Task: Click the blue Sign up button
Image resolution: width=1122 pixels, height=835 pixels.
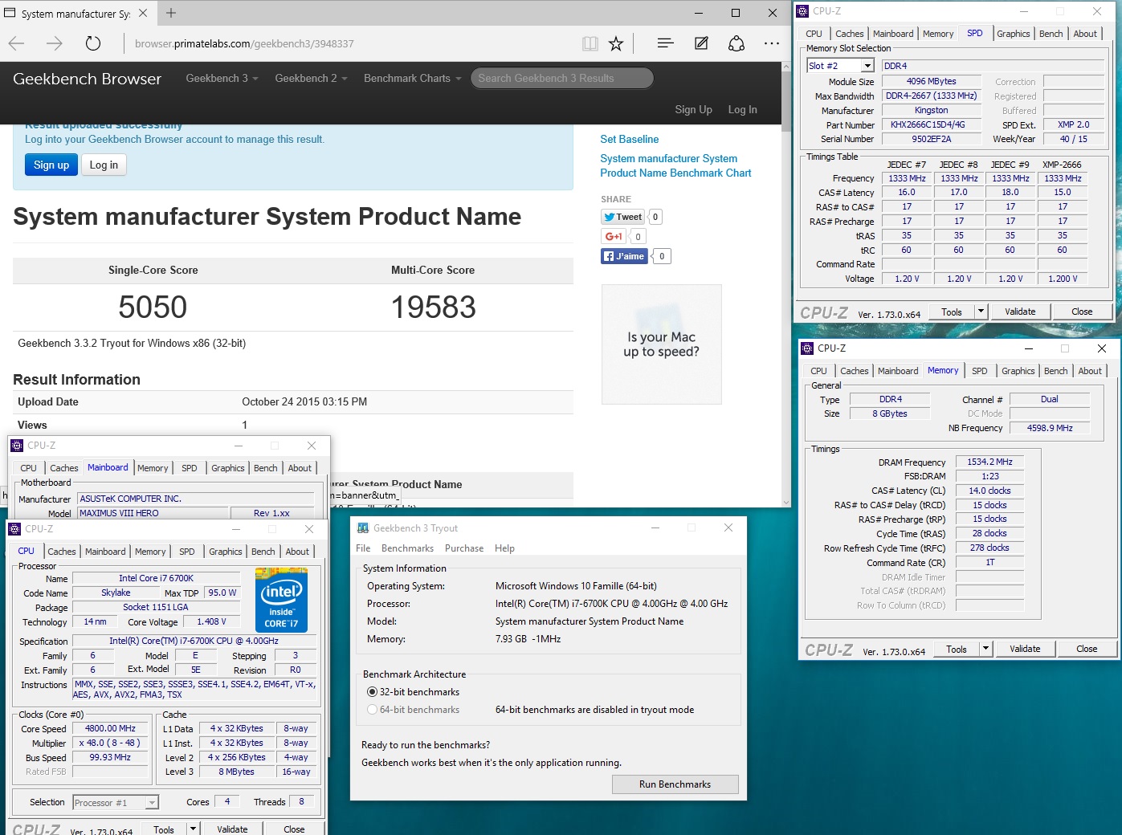Action: 51,165
